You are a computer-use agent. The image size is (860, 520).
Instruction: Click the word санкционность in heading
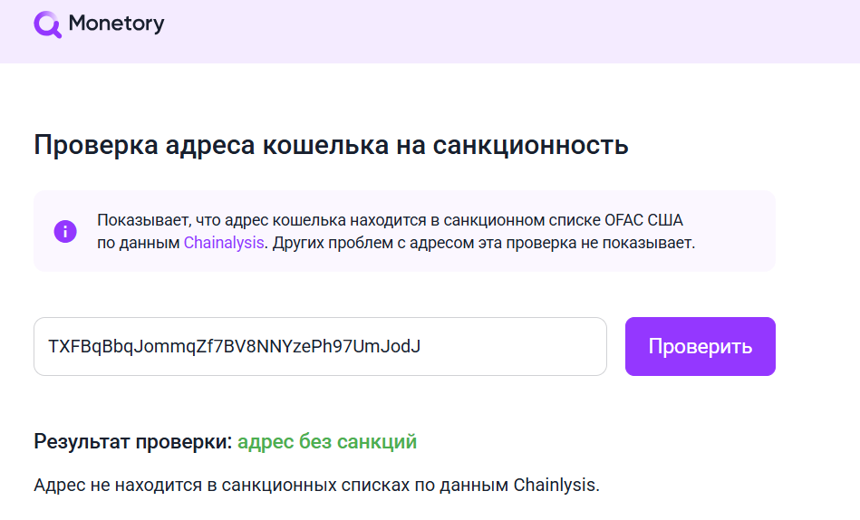(x=530, y=145)
